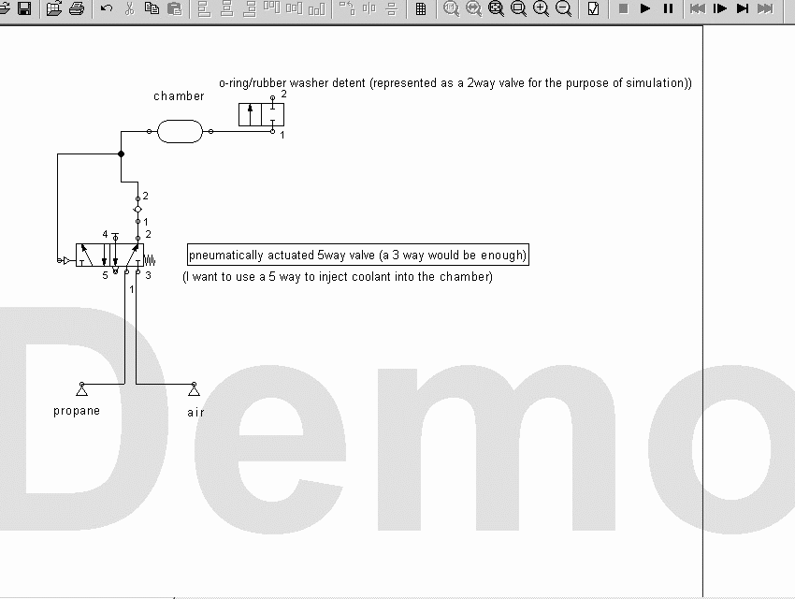The height and width of the screenshot is (599, 795).
Task: Select the pneumatically actuated 5way valve label
Action: pos(357,256)
